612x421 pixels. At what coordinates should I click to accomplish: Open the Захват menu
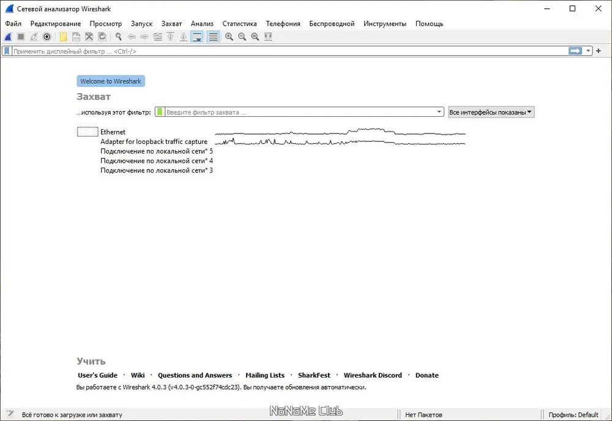172,23
